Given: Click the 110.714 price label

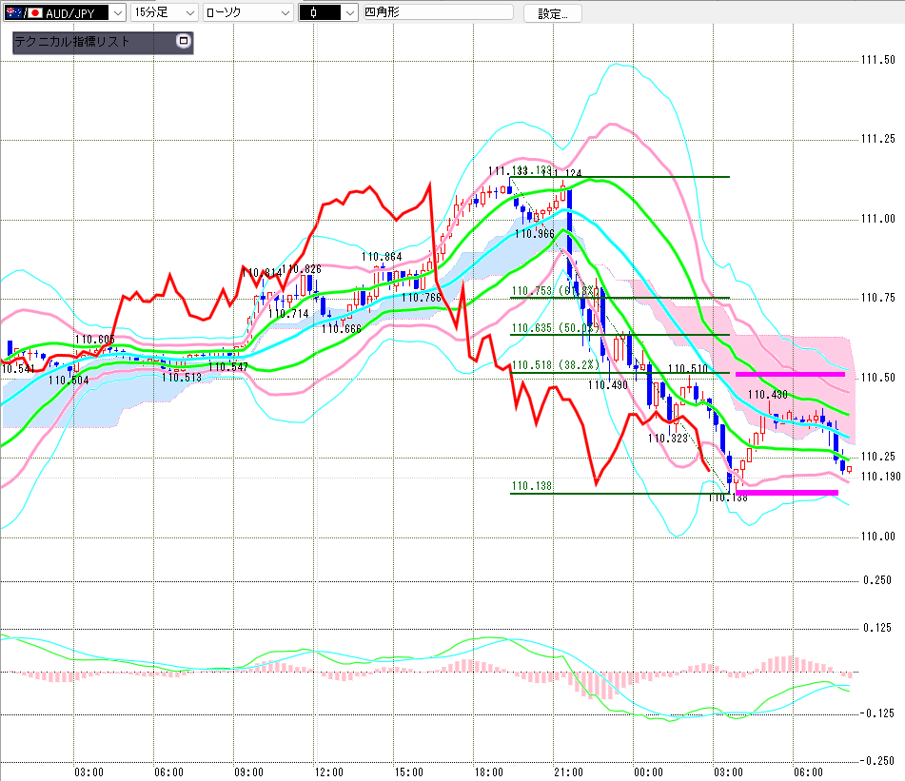Looking at the screenshot, I should point(288,314).
